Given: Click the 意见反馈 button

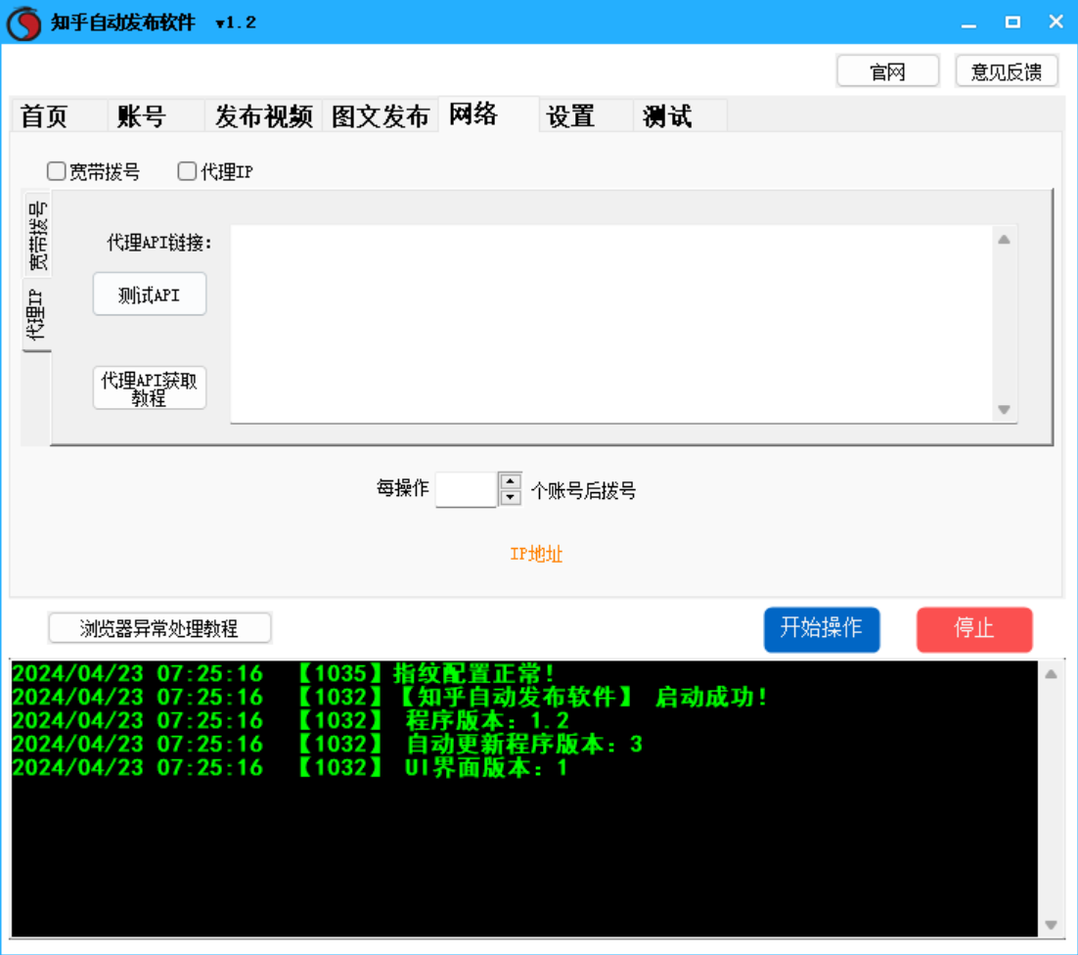Looking at the screenshot, I should pos(1007,71).
